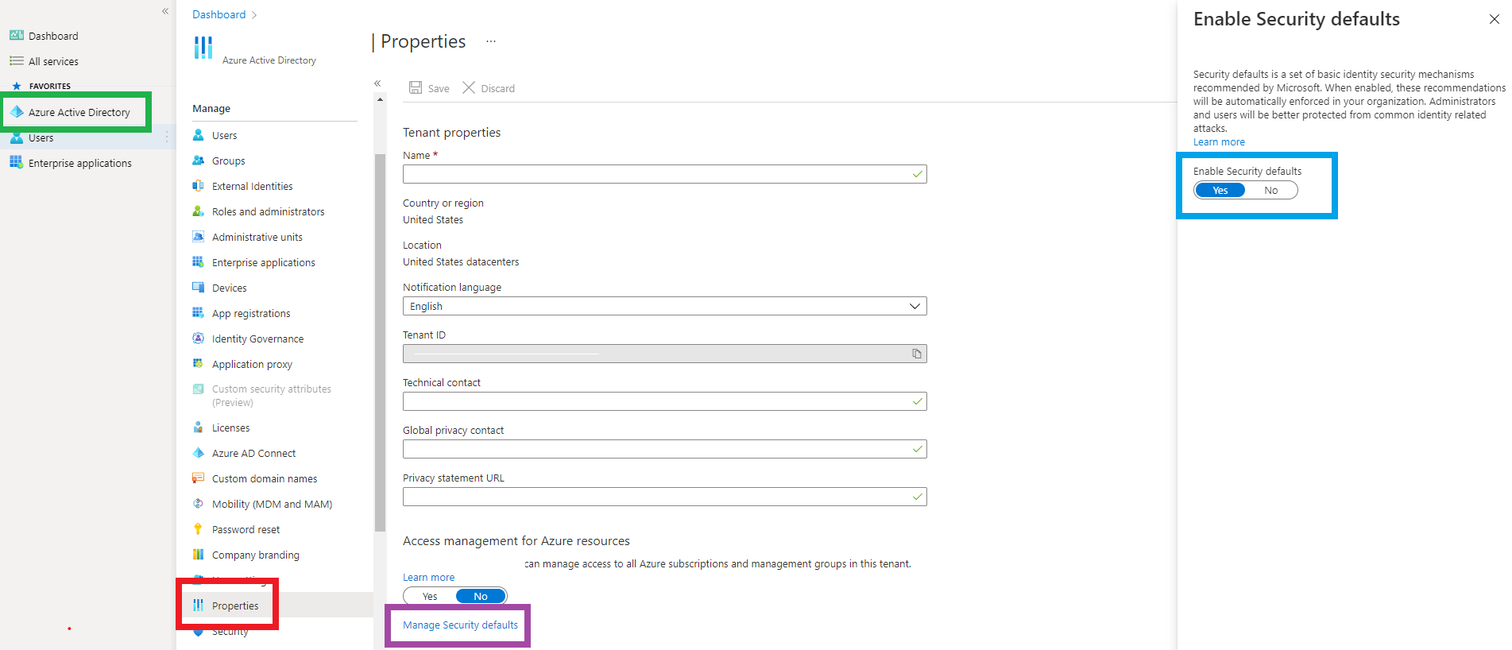Click the Discard X icon
Viewport: 1512px width, 650px height.
click(469, 87)
